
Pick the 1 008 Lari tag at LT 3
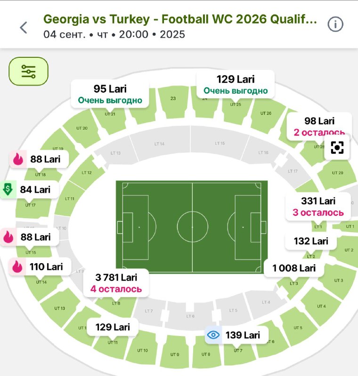coord(294,268)
